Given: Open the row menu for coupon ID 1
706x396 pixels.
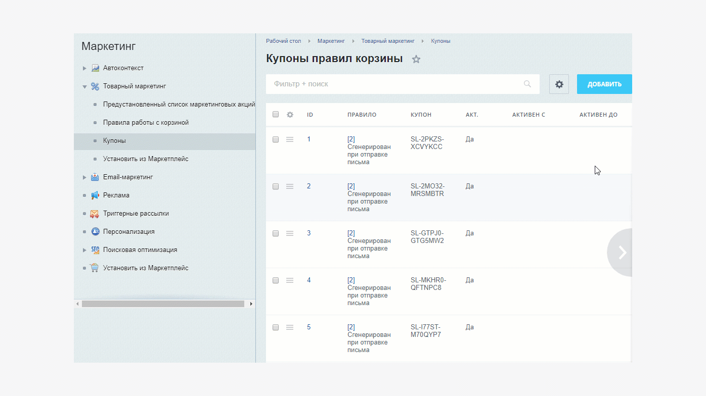Looking at the screenshot, I should click(290, 139).
